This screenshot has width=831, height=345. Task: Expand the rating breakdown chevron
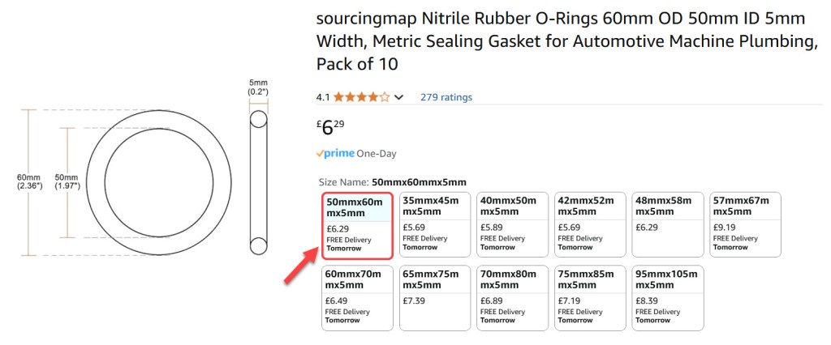coord(398,98)
